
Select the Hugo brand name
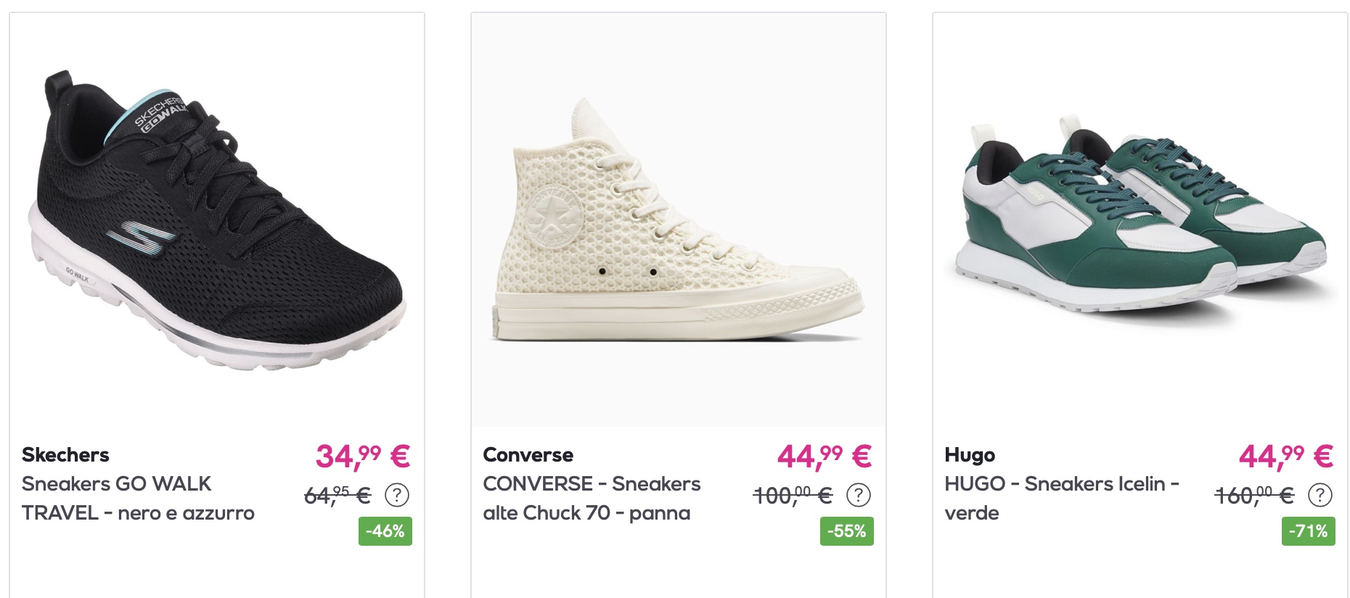pos(970,455)
